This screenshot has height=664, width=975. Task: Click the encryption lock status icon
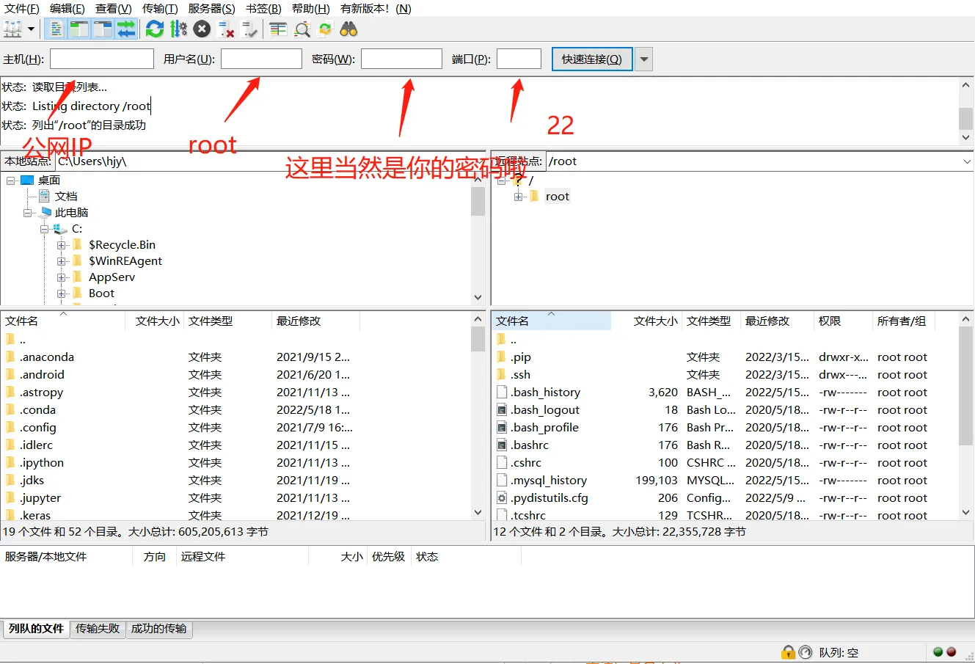coord(788,652)
